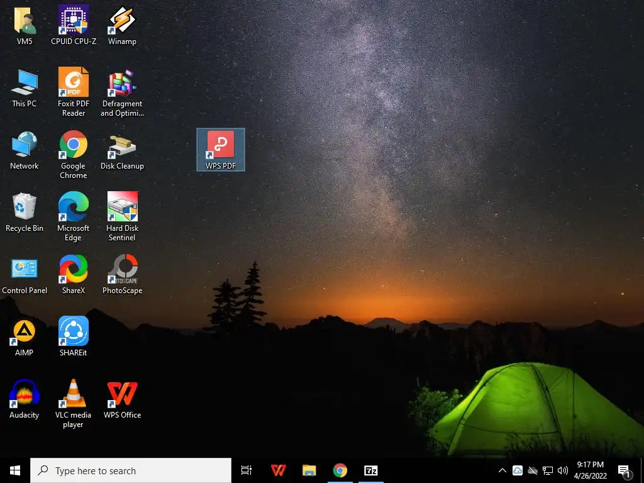Switch to Chrome on the taskbar

340,470
